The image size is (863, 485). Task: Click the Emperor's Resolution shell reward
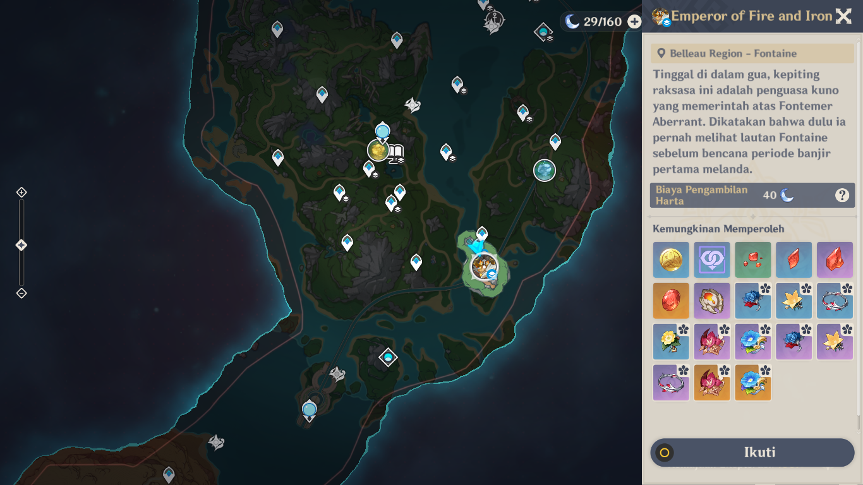click(712, 301)
